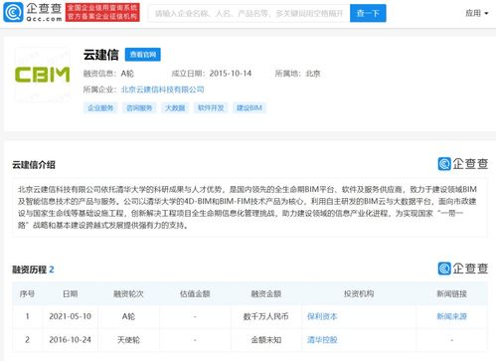This screenshot has height=361, width=496.
Task: Click the company introduction paragraph
Action: (248, 207)
